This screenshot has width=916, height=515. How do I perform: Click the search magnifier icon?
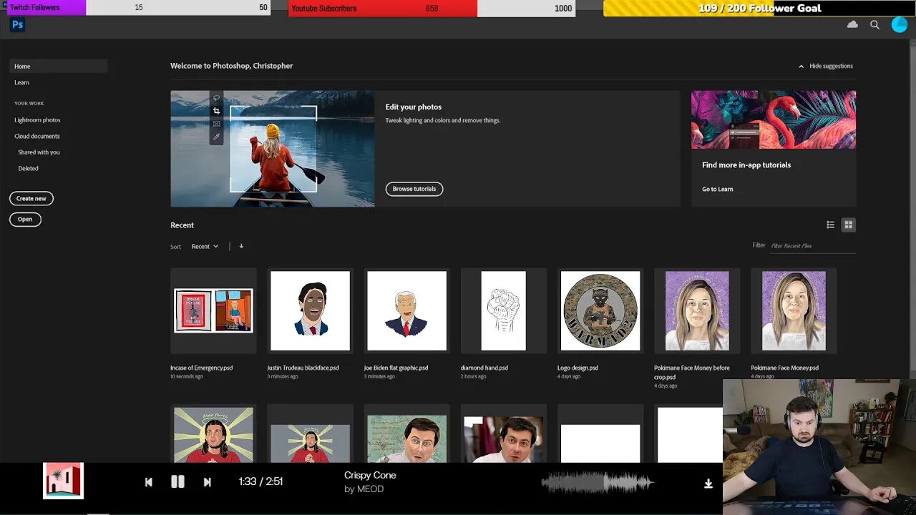pos(874,24)
